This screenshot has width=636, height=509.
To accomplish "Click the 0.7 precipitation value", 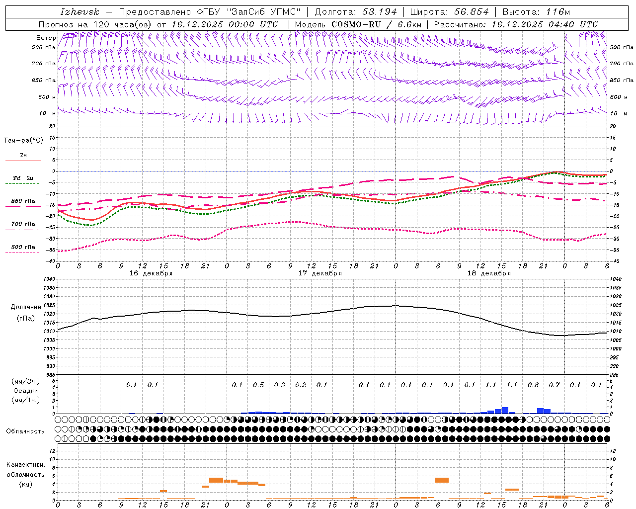I will (x=554, y=385).
